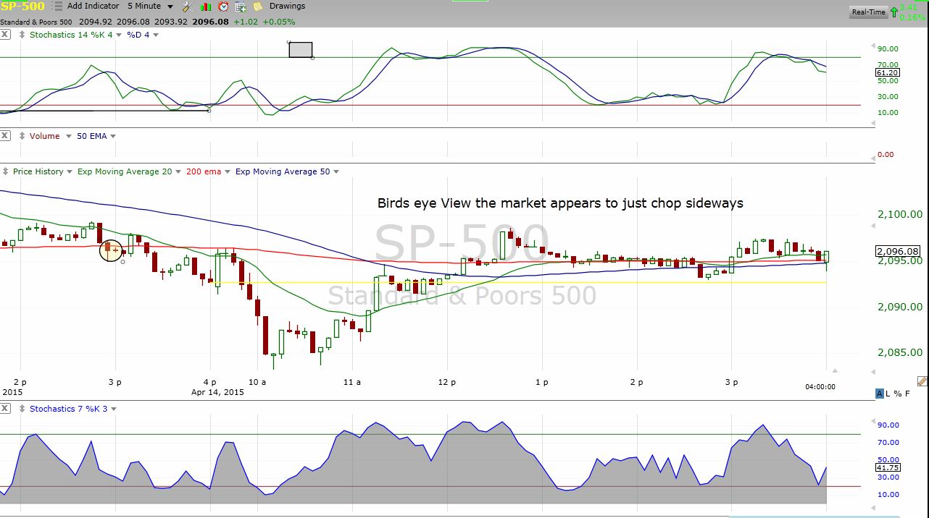Viewport: 929px width, 518px height.
Task: Click the SP-500 symbol label
Action: pos(22,7)
